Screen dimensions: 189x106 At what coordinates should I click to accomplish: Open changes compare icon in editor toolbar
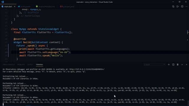173,6
